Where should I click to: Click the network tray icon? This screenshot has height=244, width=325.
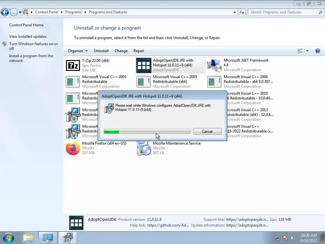click(x=277, y=238)
